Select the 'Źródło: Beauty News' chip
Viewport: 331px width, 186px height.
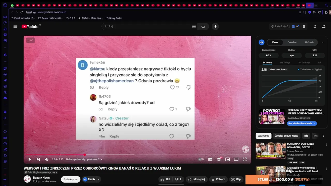point(287,136)
